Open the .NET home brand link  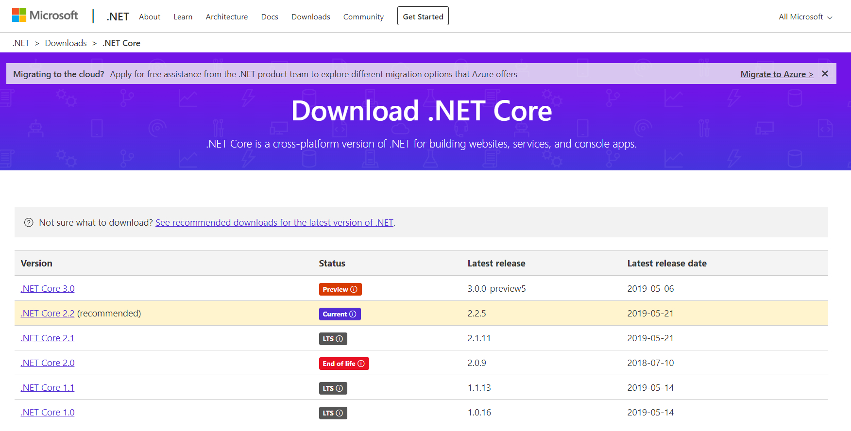tap(118, 17)
